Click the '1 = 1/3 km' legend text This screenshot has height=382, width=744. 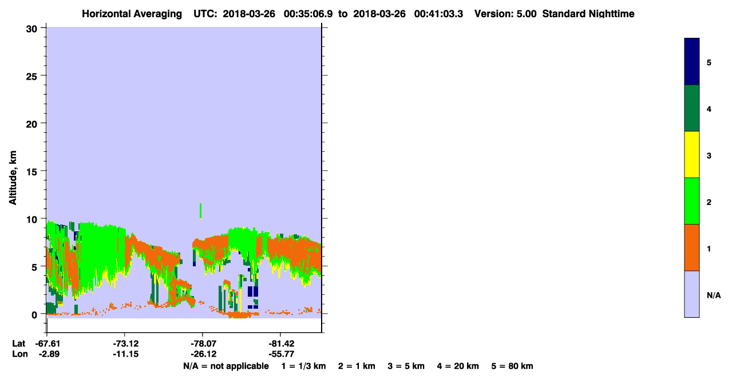(304, 366)
